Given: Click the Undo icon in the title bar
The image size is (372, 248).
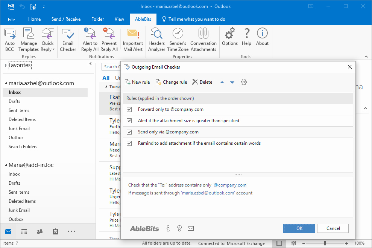Looking at the screenshot, I should (22, 7).
